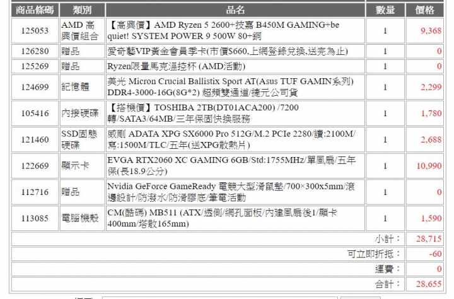The width and height of the screenshot is (454, 299).
Task: Click the TOSHIBA 2TB DT01ACA200 item name
Action: pos(203,113)
